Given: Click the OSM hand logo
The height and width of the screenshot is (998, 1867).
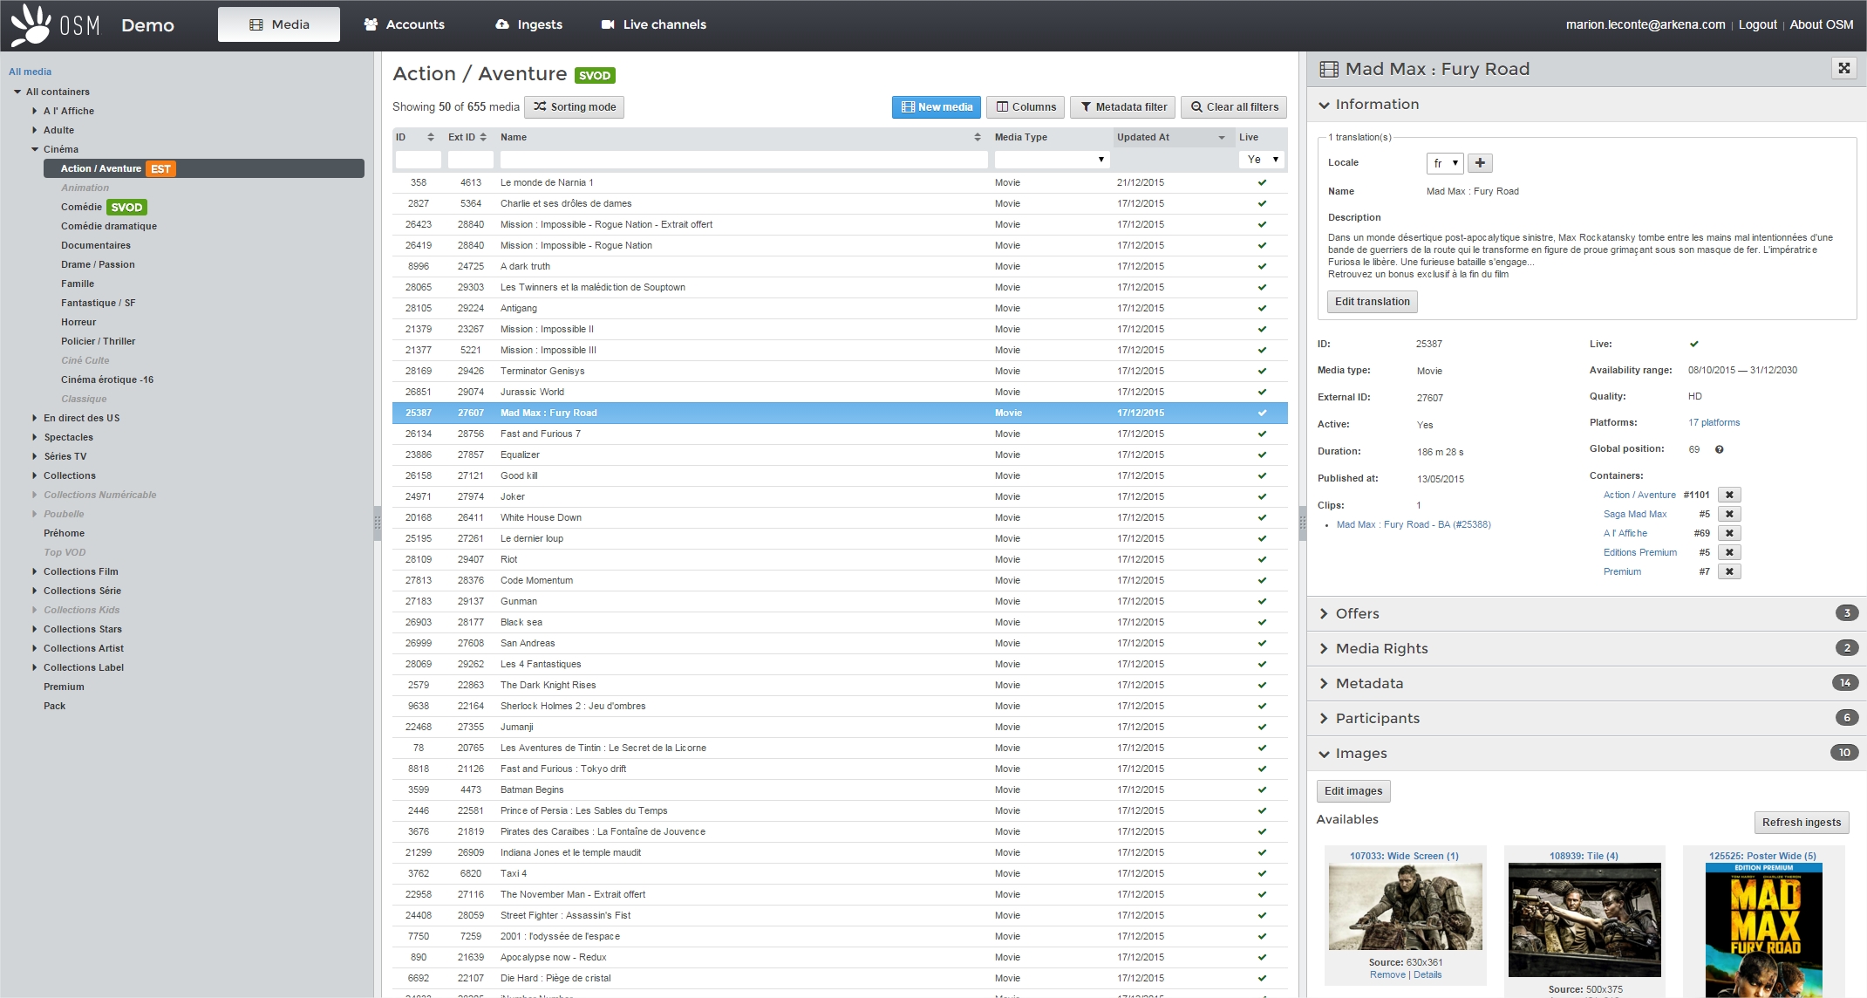Looking at the screenshot, I should [31, 24].
